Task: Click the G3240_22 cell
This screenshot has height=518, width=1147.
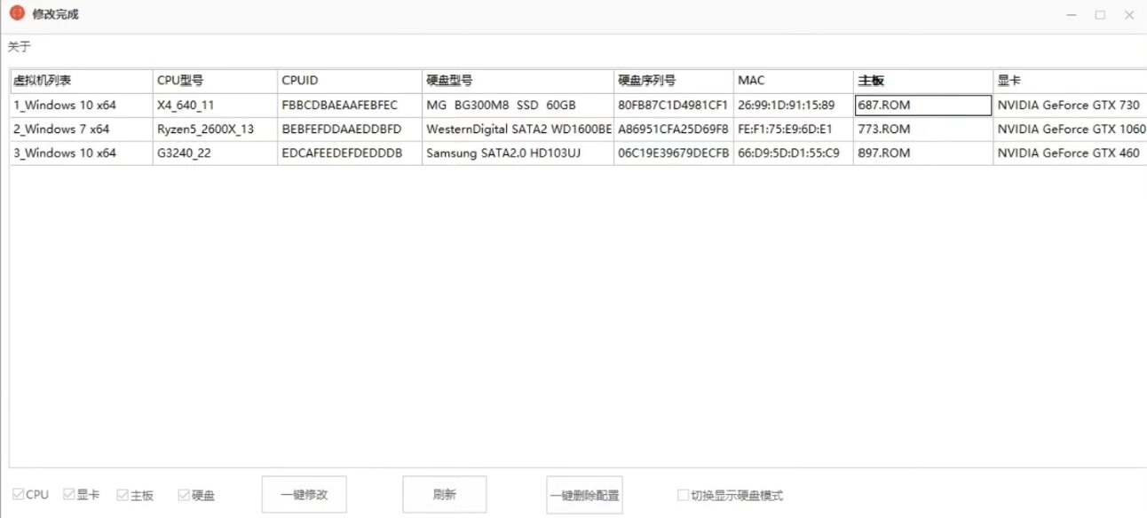Action: click(215, 153)
